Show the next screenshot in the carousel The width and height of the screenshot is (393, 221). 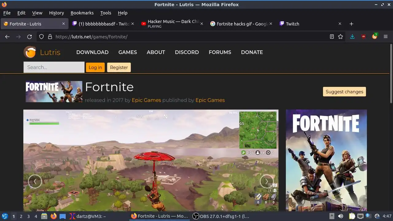point(267,181)
